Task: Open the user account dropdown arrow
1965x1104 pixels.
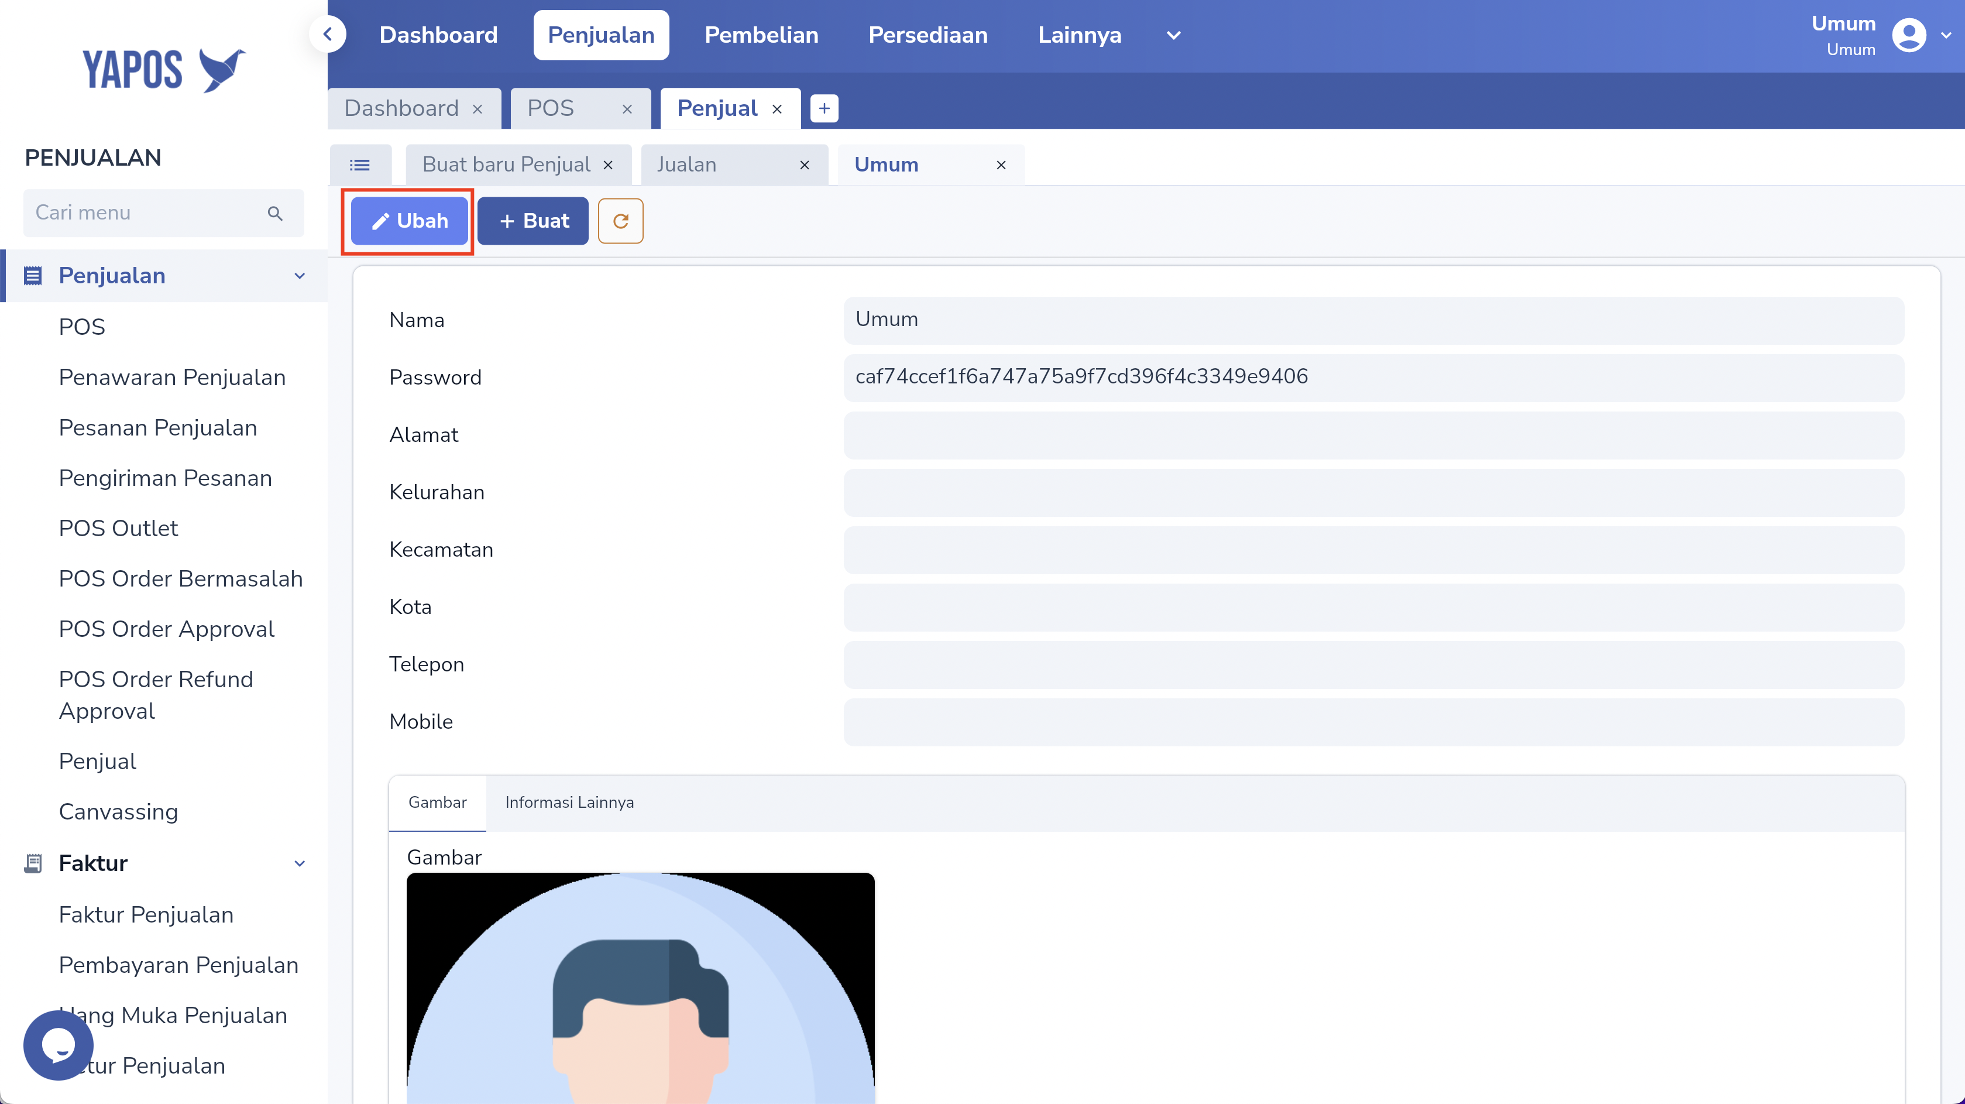Action: click(x=1947, y=35)
